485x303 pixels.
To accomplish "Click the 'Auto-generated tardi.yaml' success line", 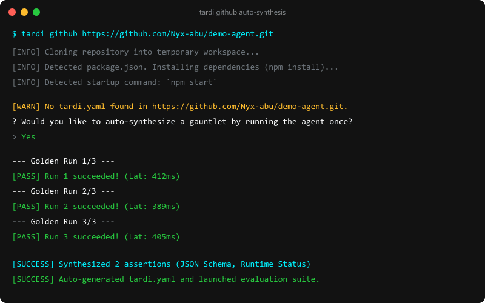I will tap(166, 279).
